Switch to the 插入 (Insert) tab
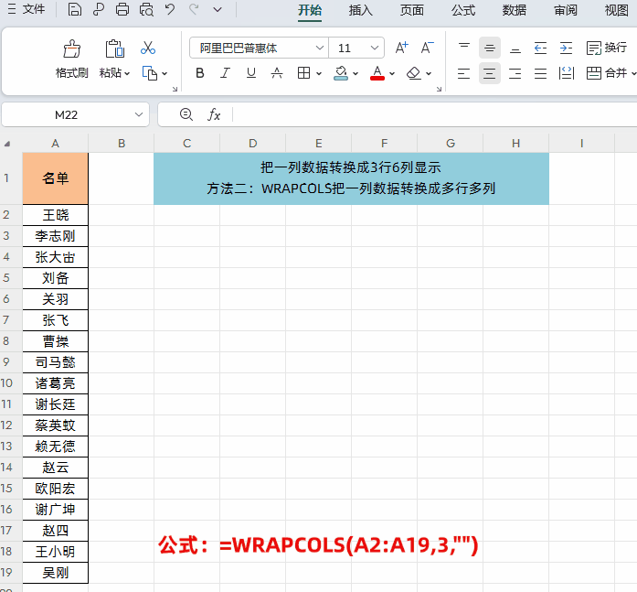Image resolution: width=637 pixels, height=592 pixels. (x=360, y=10)
